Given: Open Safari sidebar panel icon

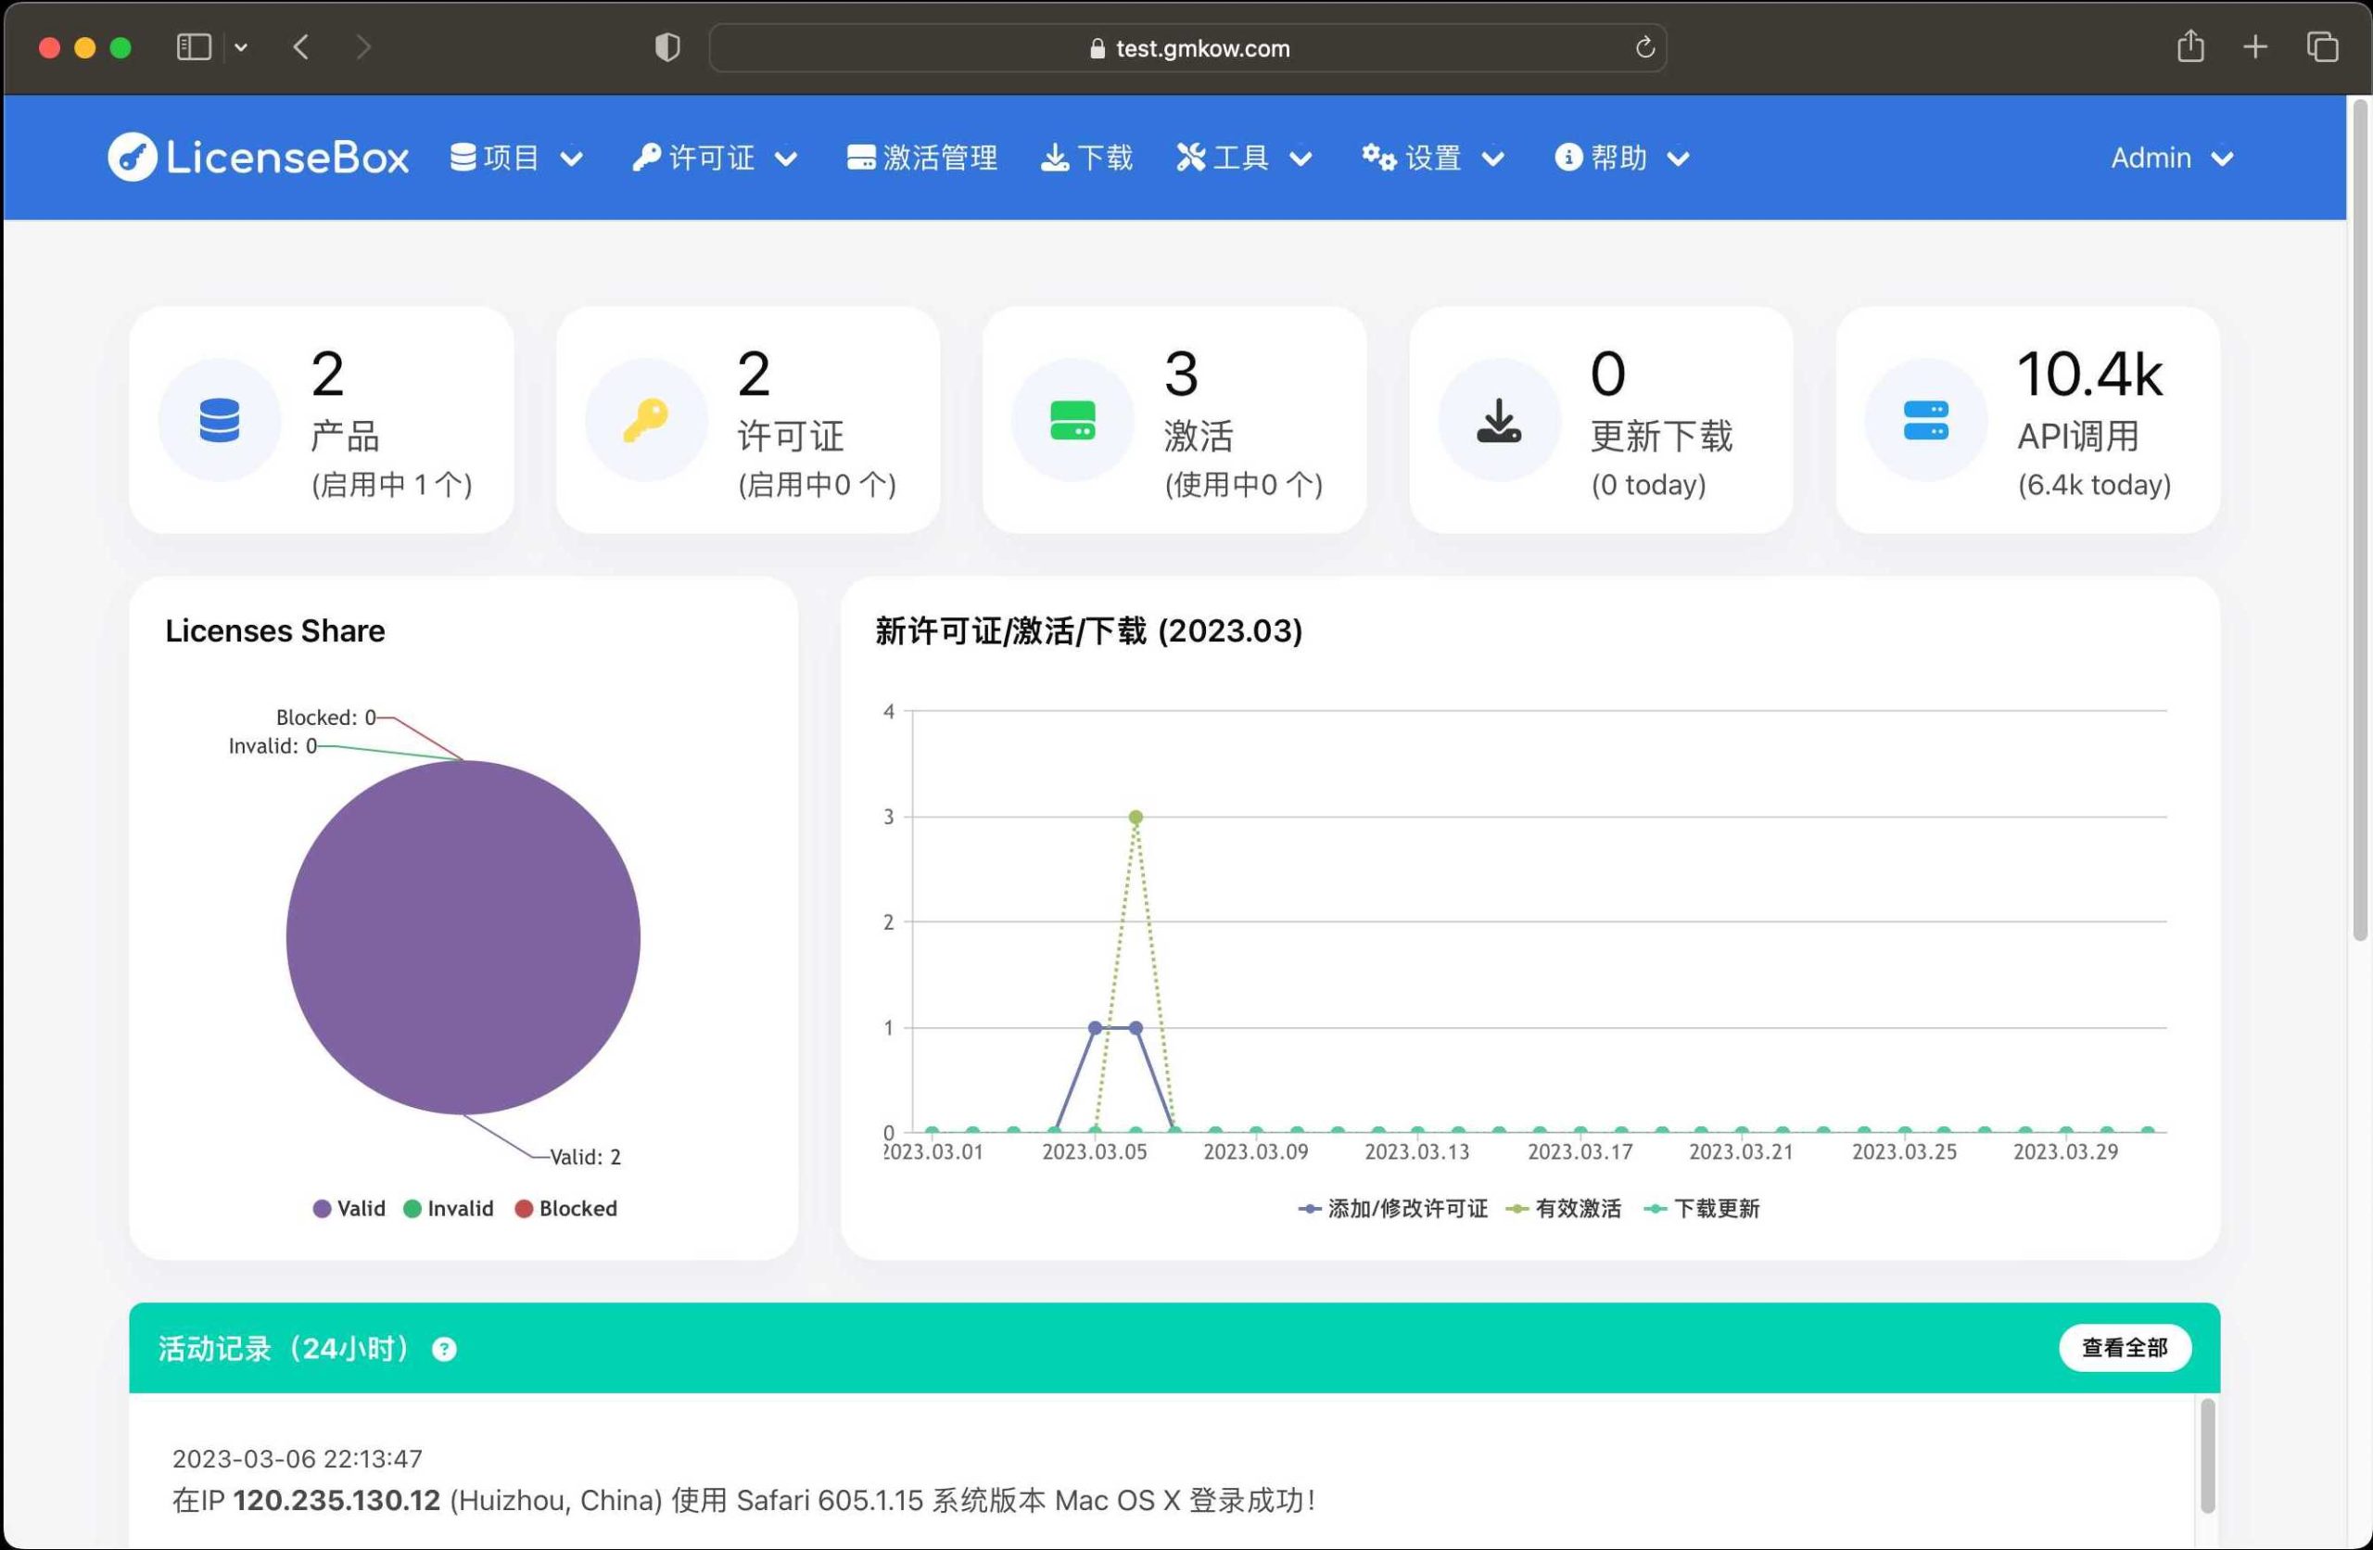Looking at the screenshot, I should (194, 47).
